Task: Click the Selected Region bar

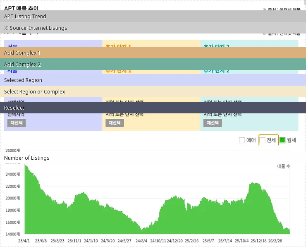Action: 153,80
